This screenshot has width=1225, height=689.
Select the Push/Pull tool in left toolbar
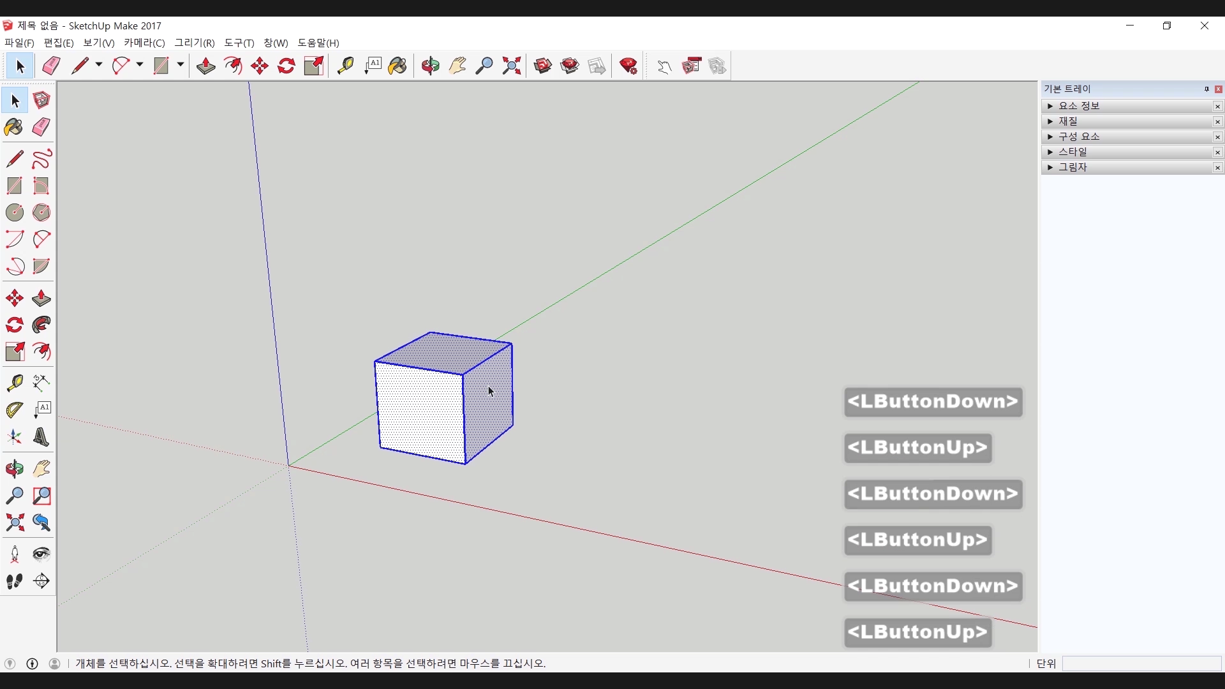coord(41,299)
